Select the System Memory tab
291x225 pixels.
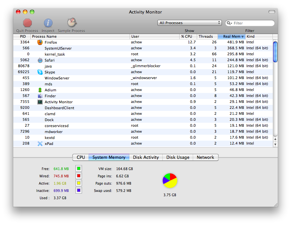(109, 157)
